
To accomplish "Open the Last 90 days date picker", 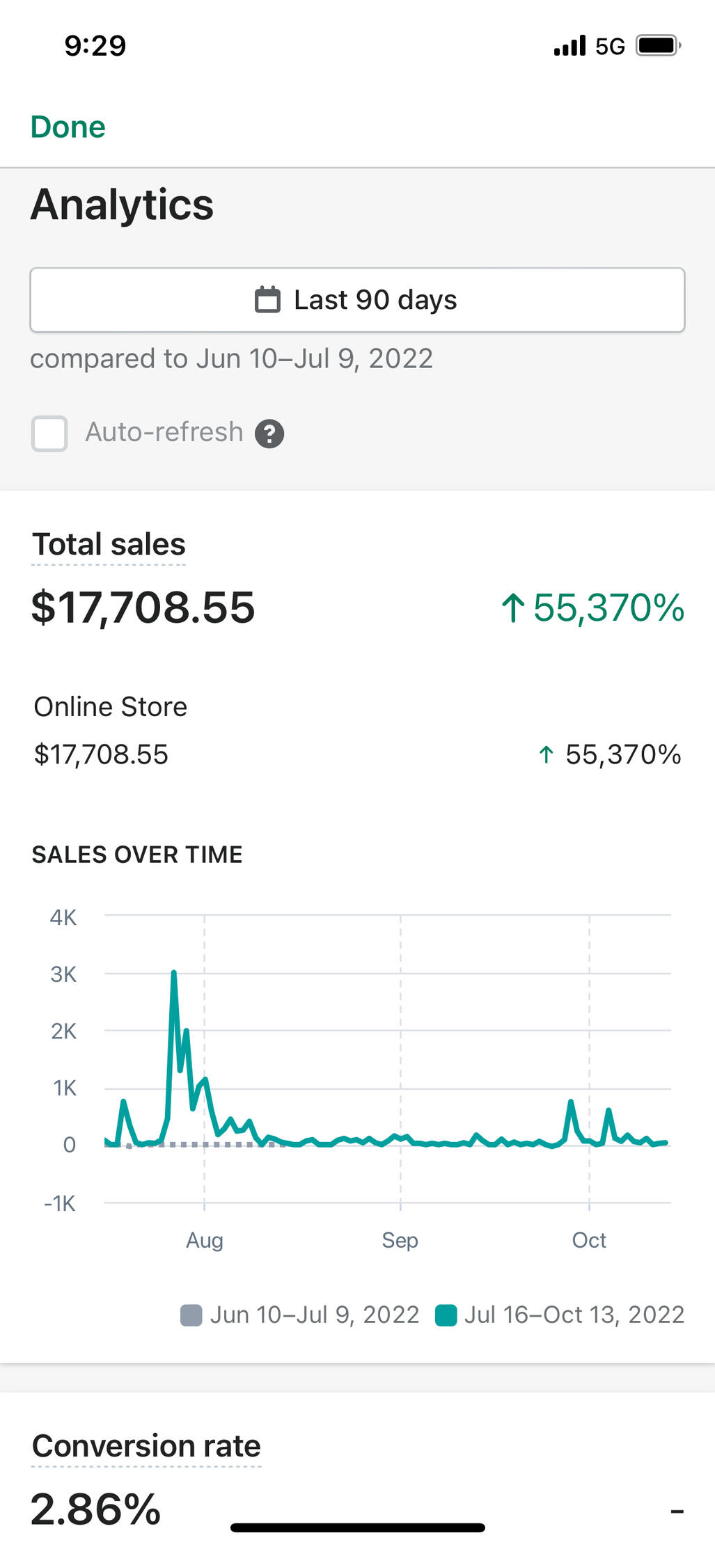I will [357, 300].
